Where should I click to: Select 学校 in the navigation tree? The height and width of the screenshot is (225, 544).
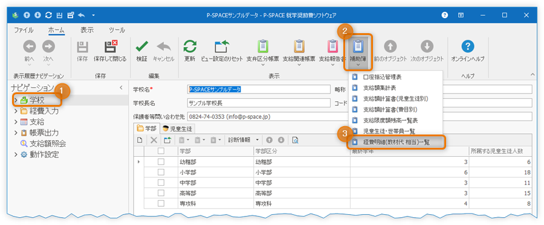37,100
